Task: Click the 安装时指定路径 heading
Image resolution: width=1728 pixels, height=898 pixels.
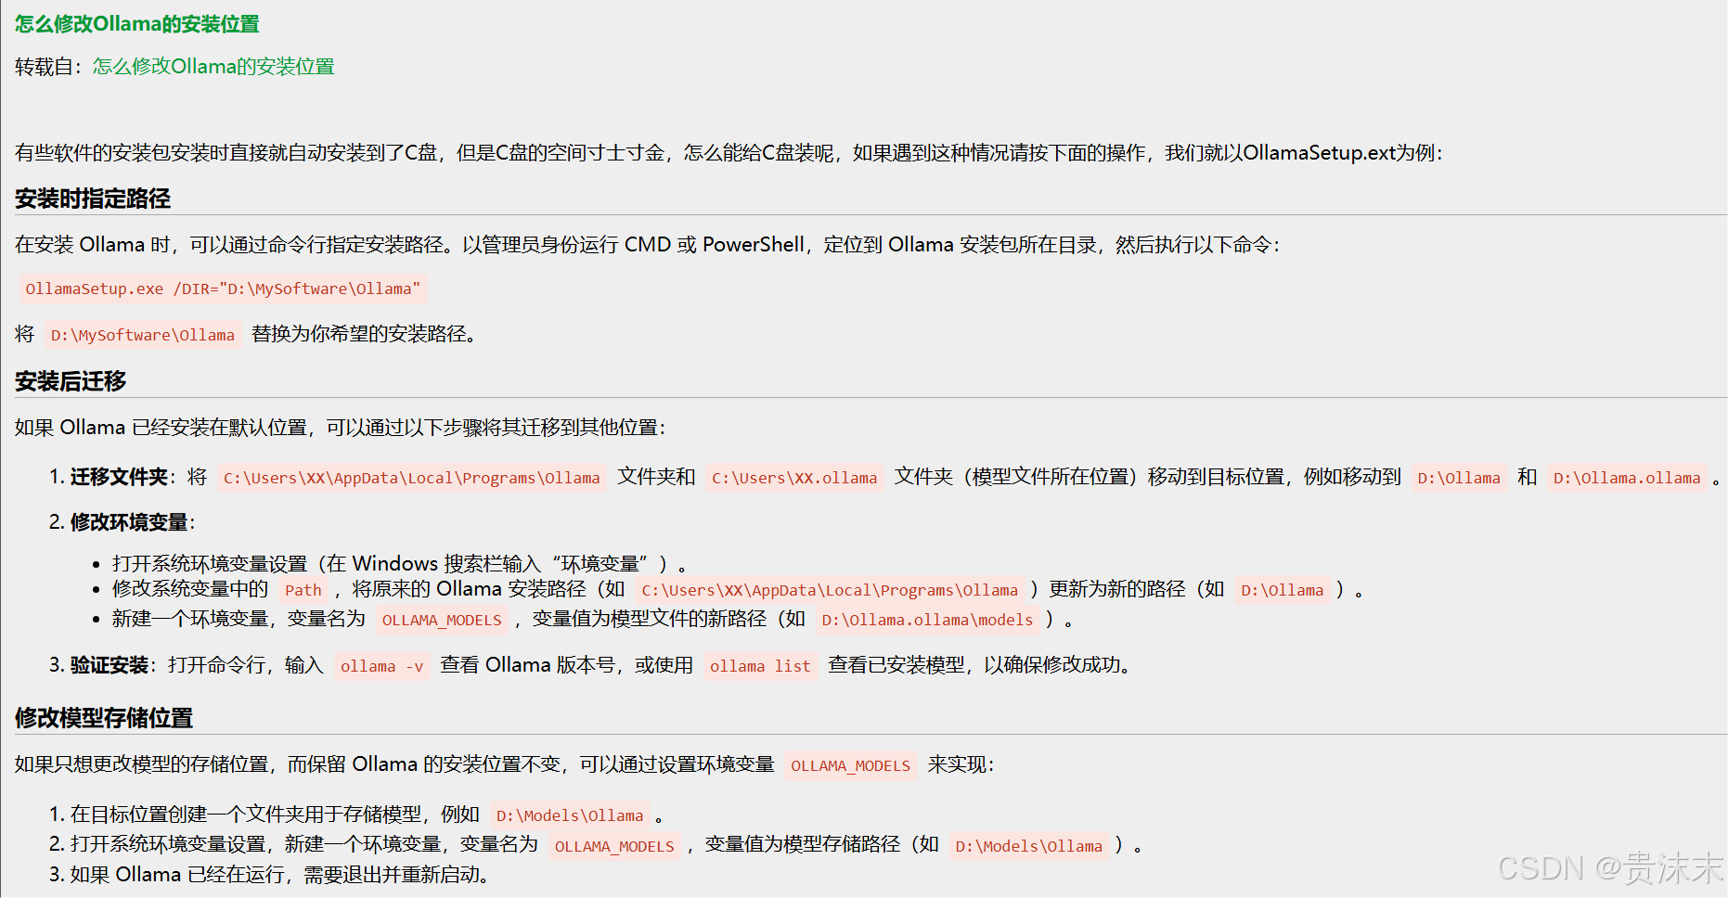Action: (93, 199)
